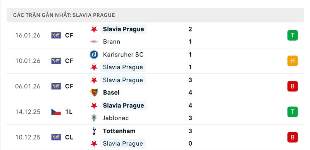The width and height of the screenshot is (310, 150).
Task: Click the Karlsruher SC crest icon
Action: tap(94, 55)
